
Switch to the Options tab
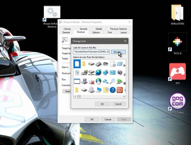(x=96, y=32)
